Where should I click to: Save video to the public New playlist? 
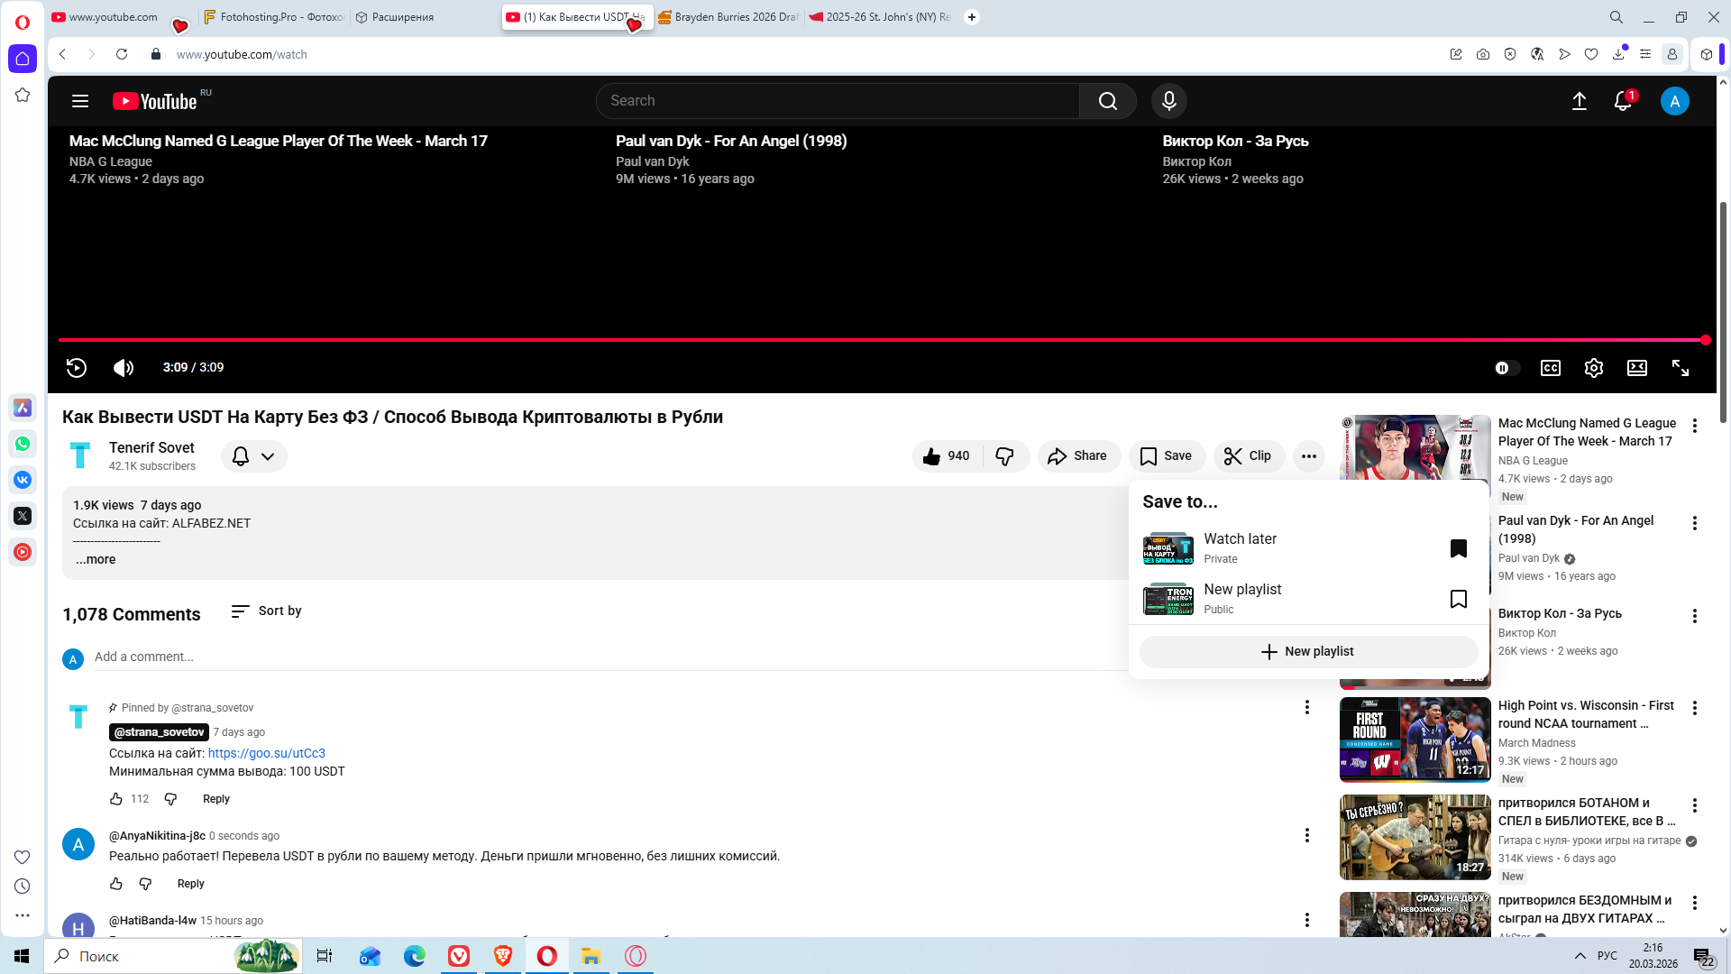1458,599
